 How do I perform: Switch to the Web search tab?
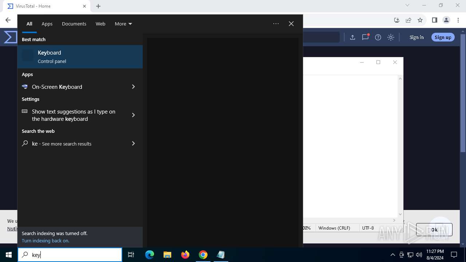pyautogui.click(x=100, y=24)
